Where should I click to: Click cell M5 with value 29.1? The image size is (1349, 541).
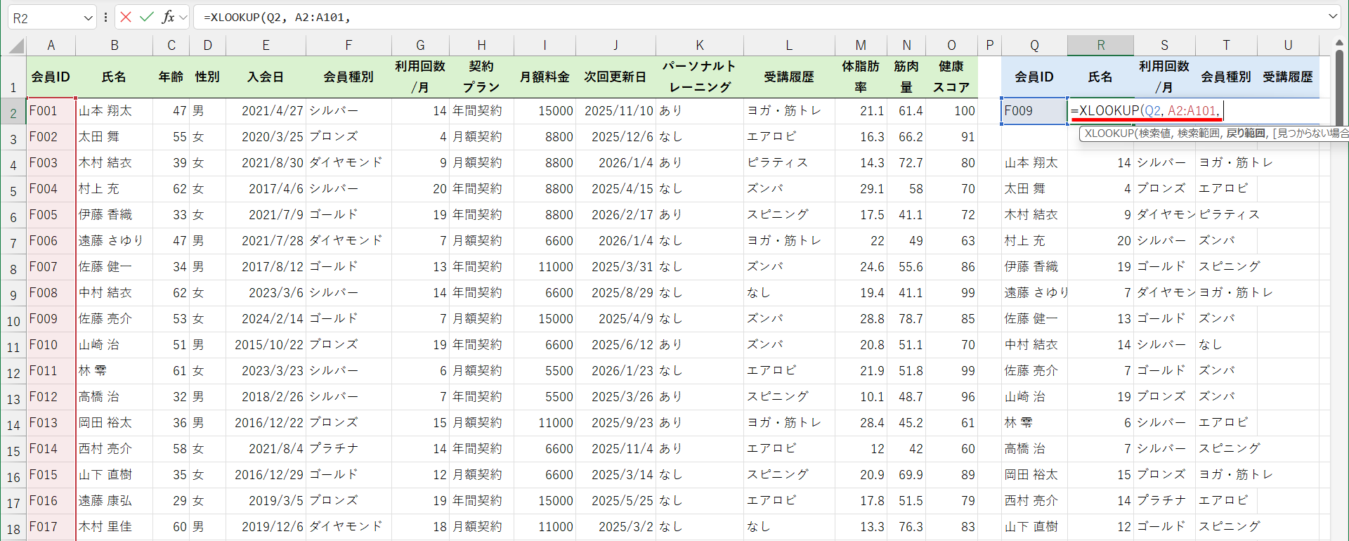[x=861, y=189]
